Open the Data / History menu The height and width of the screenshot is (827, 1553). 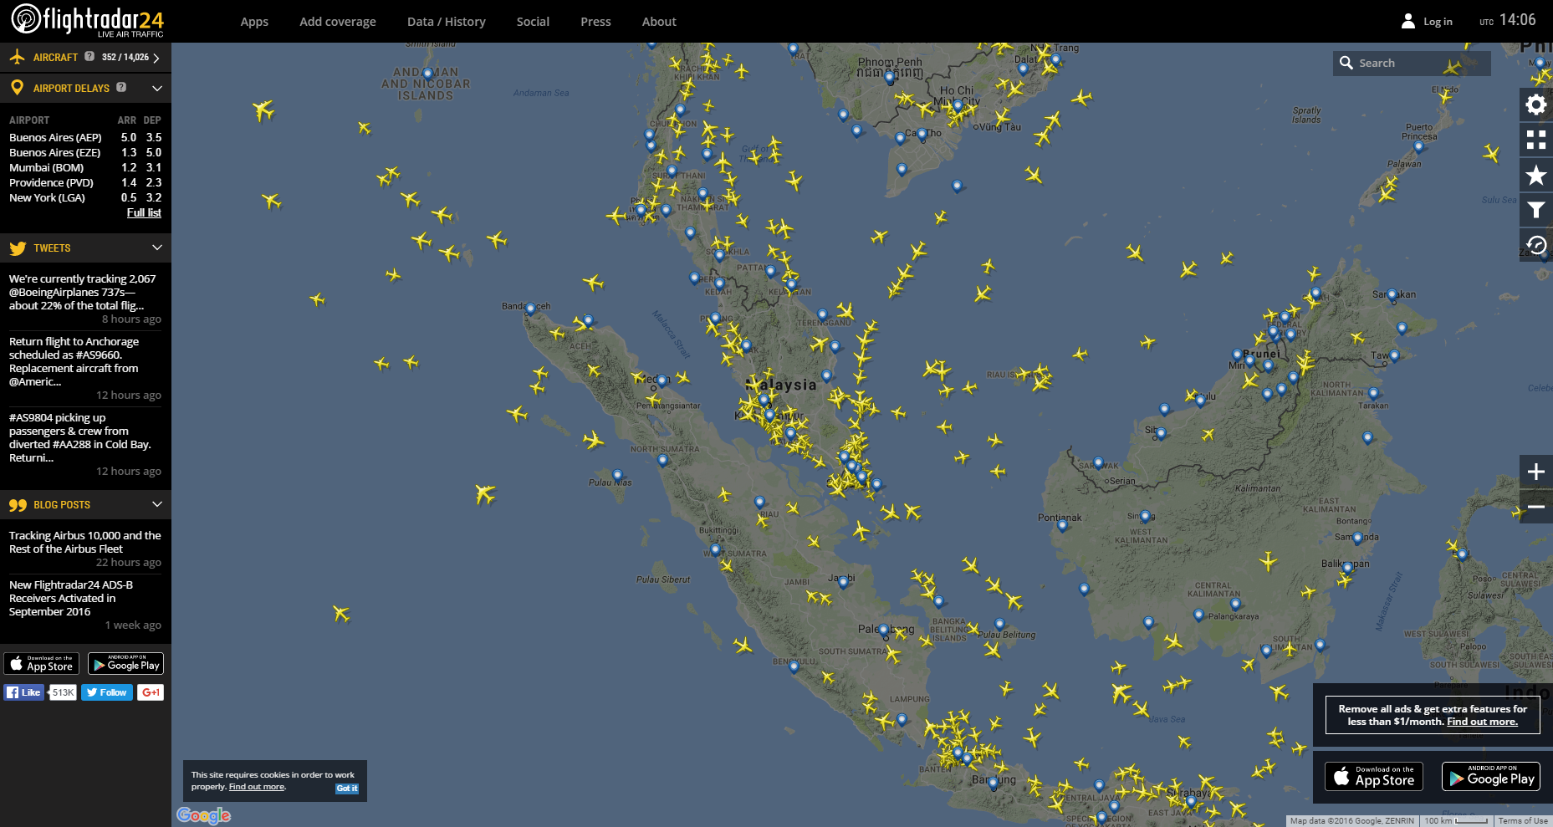(447, 22)
